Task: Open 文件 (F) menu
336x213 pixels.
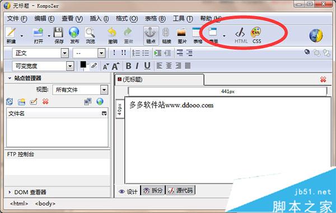Action: tap(17, 19)
